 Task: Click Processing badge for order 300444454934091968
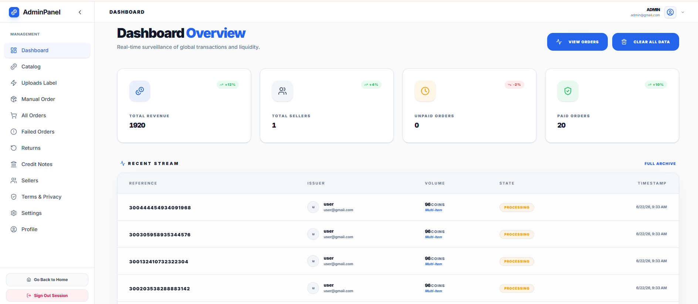517,207
